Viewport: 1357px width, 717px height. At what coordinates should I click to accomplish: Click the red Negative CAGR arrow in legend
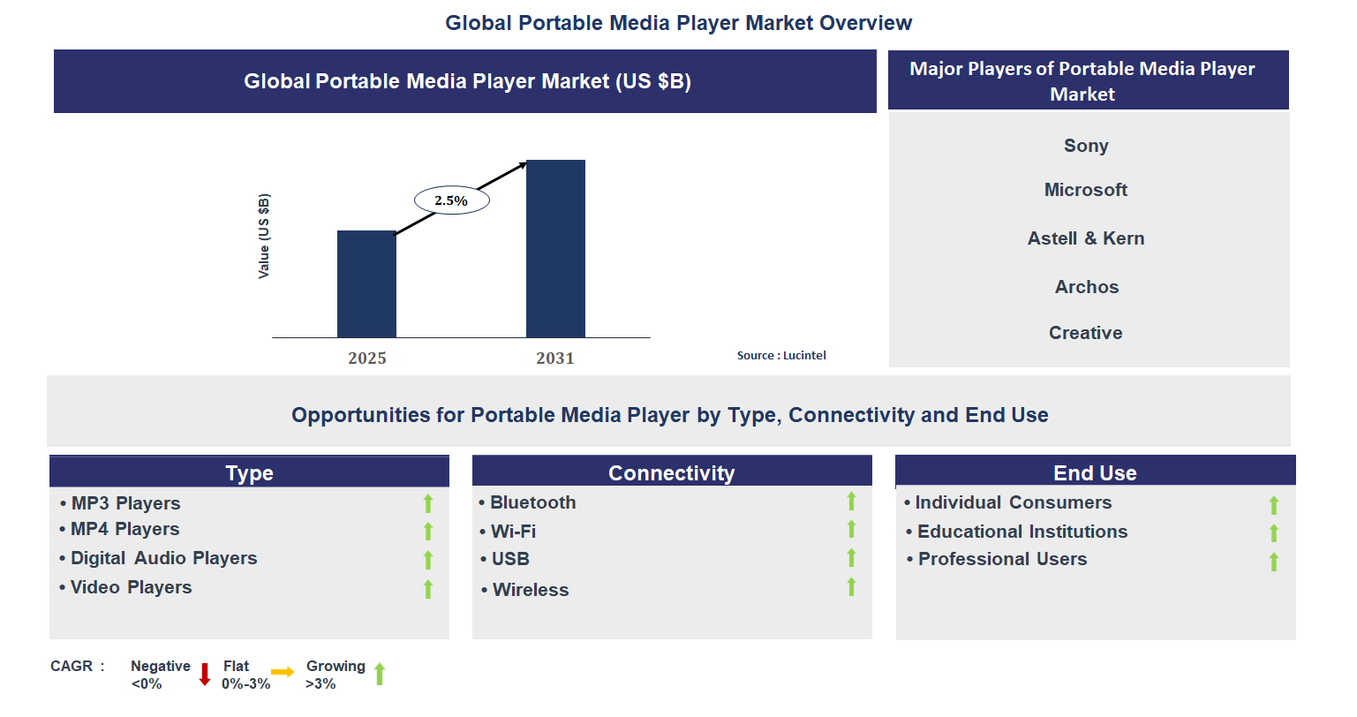(205, 673)
